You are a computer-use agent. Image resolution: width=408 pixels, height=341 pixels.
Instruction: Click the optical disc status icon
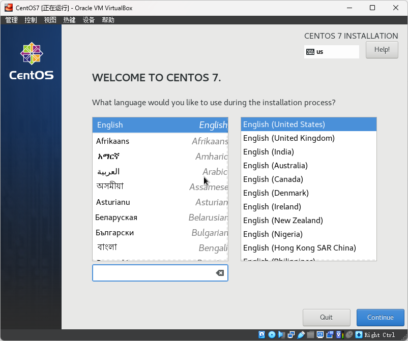tap(272, 335)
